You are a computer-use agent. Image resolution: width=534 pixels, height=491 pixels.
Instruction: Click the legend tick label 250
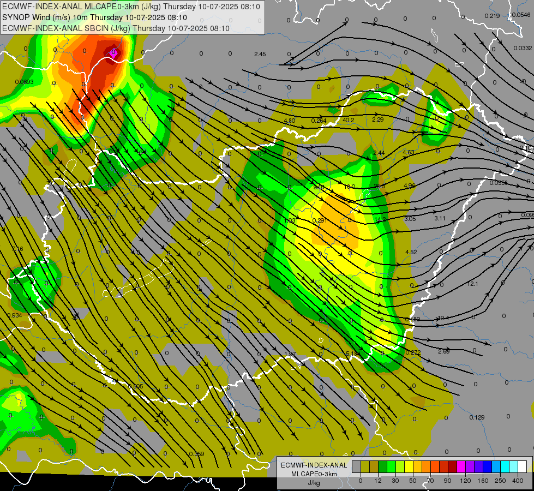(500, 481)
